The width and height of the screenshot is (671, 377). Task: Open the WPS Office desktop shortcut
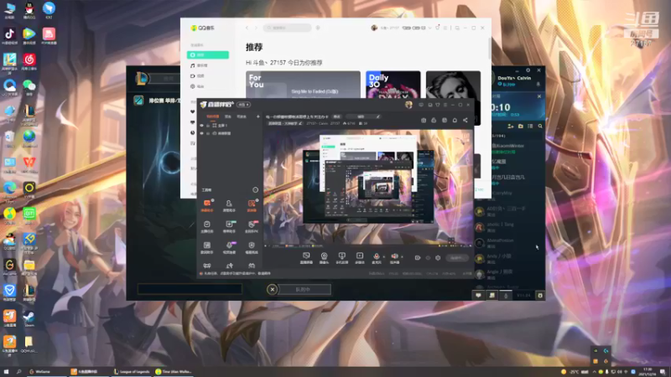click(29, 164)
